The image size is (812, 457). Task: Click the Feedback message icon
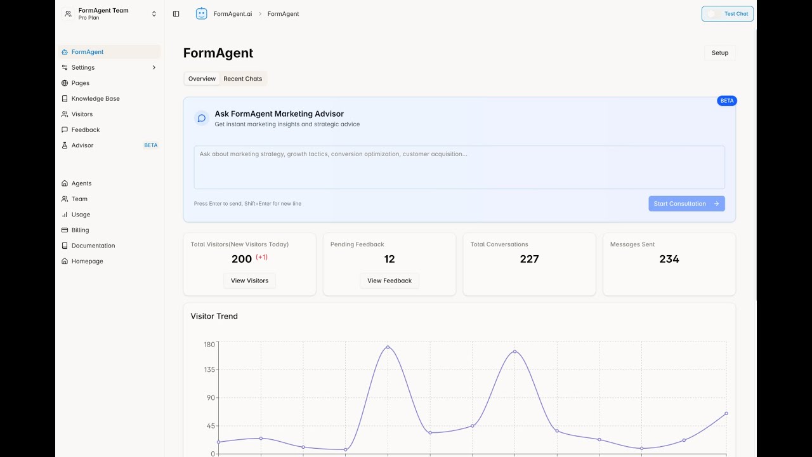click(65, 129)
